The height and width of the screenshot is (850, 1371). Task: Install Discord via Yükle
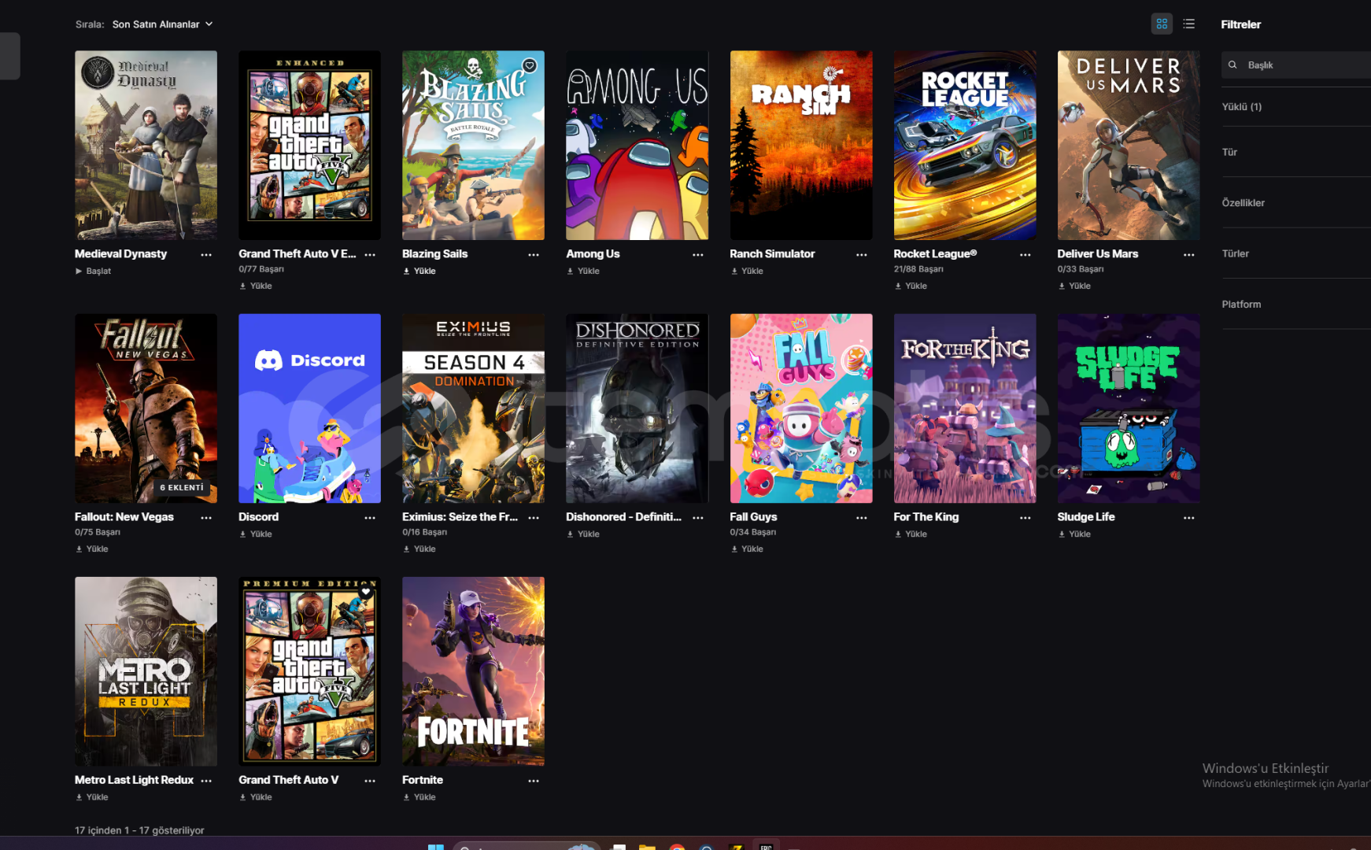tap(256, 534)
